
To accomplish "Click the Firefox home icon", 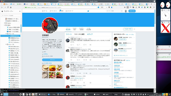I will point(11,7).
